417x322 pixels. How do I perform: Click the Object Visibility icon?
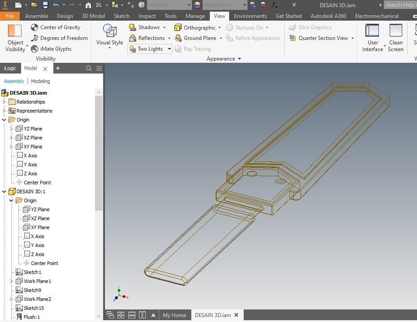[15, 30]
